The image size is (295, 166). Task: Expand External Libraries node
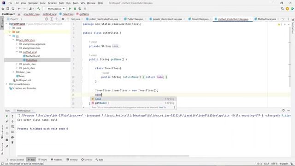point(6,84)
